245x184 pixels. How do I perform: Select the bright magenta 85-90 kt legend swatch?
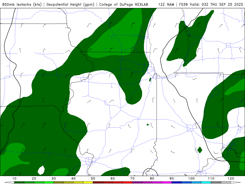[x=167, y=182]
